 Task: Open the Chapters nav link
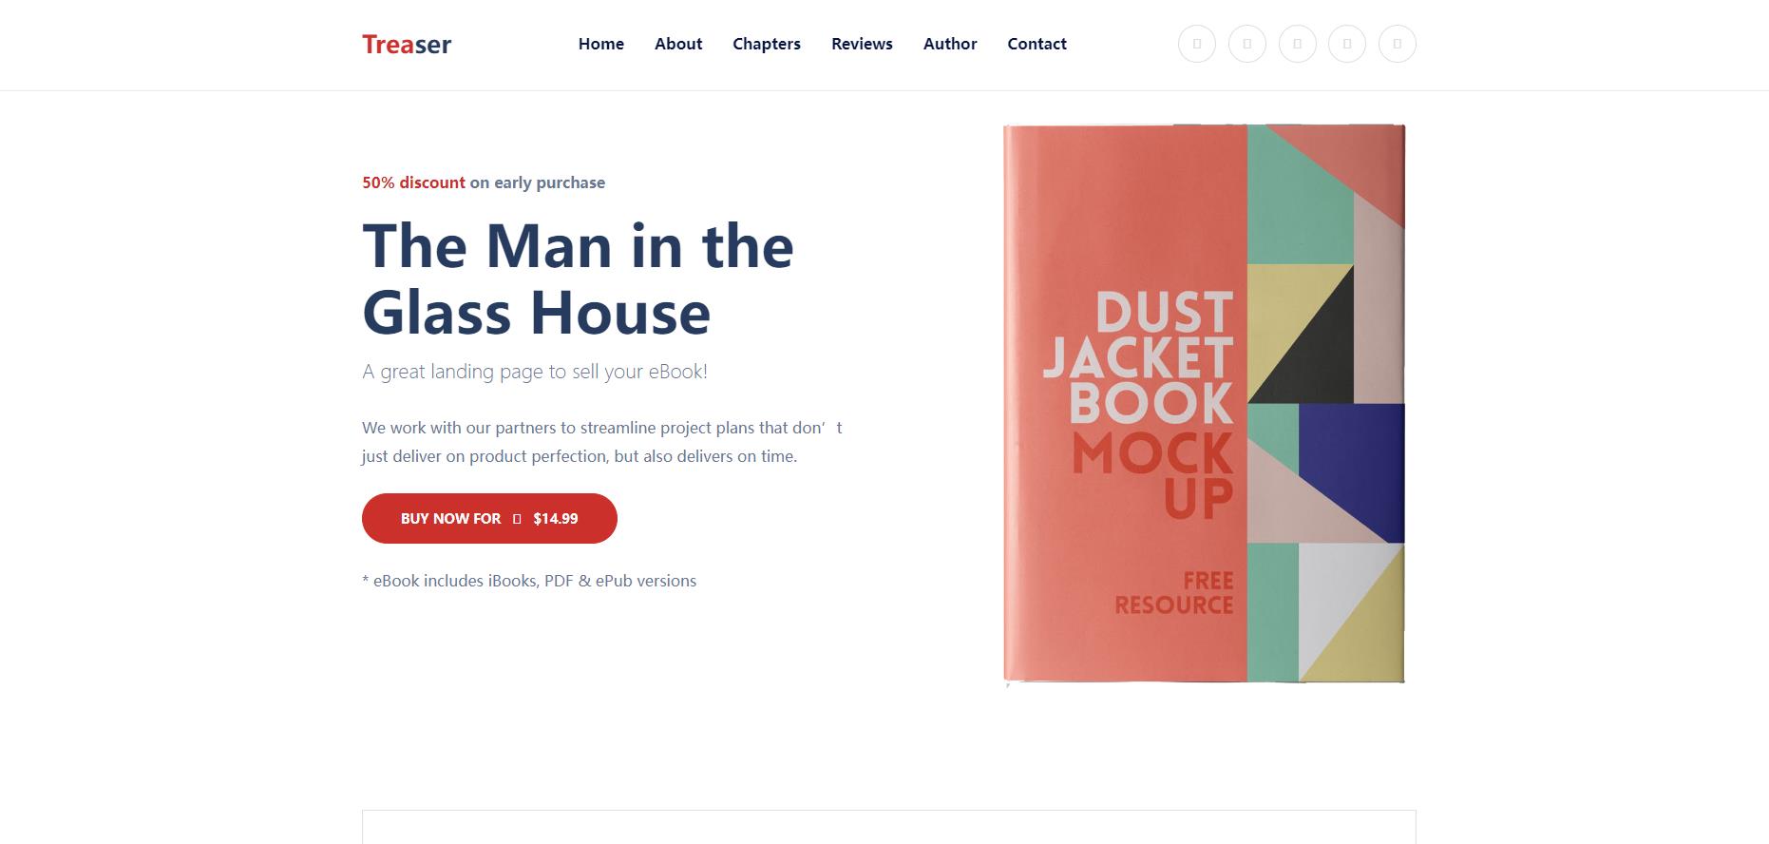click(x=767, y=44)
